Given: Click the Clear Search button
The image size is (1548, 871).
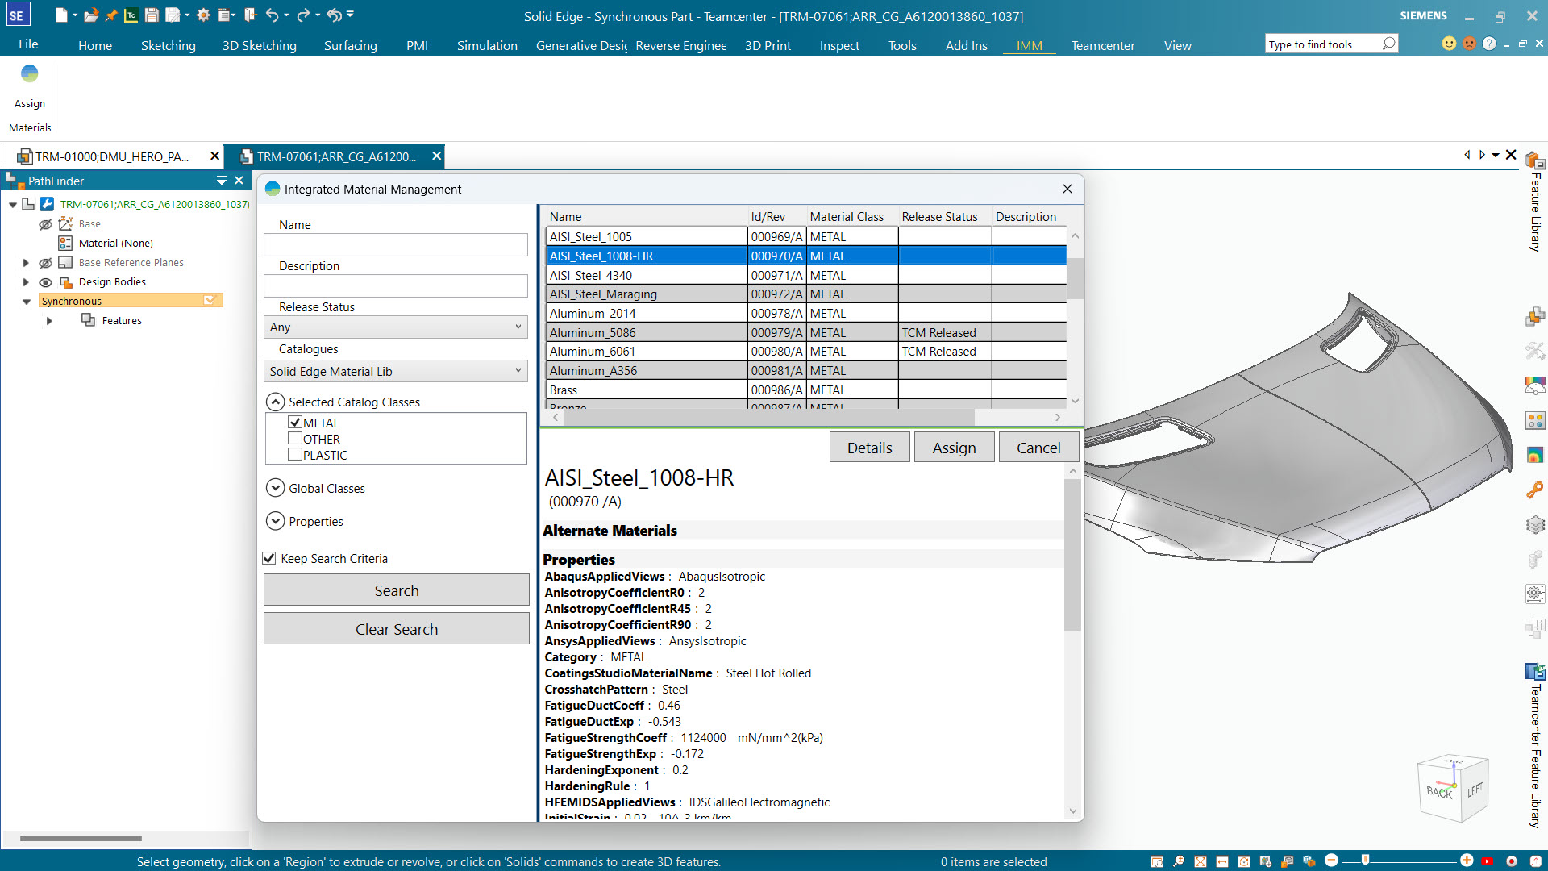Looking at the screenshot, I should (x=396, y=628).
